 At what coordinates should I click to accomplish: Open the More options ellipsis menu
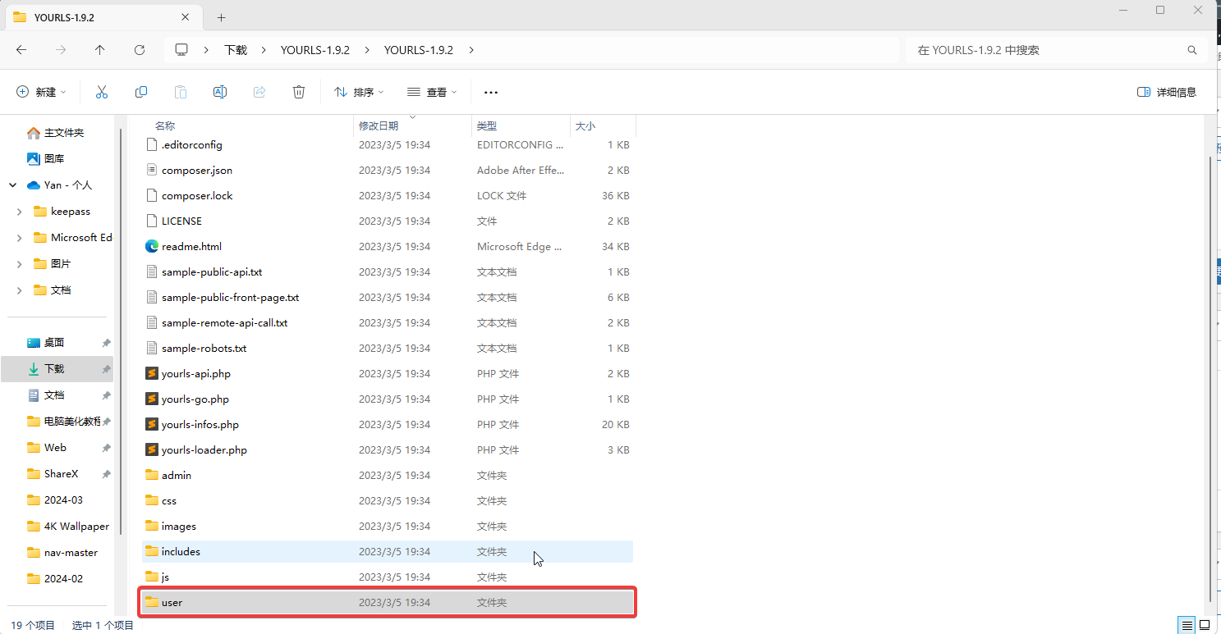[491, 93]
